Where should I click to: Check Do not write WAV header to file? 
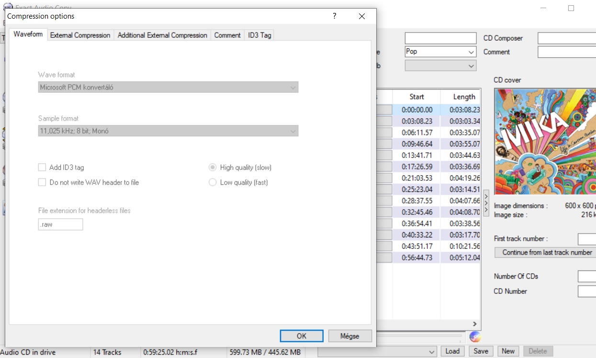point(42,182)
